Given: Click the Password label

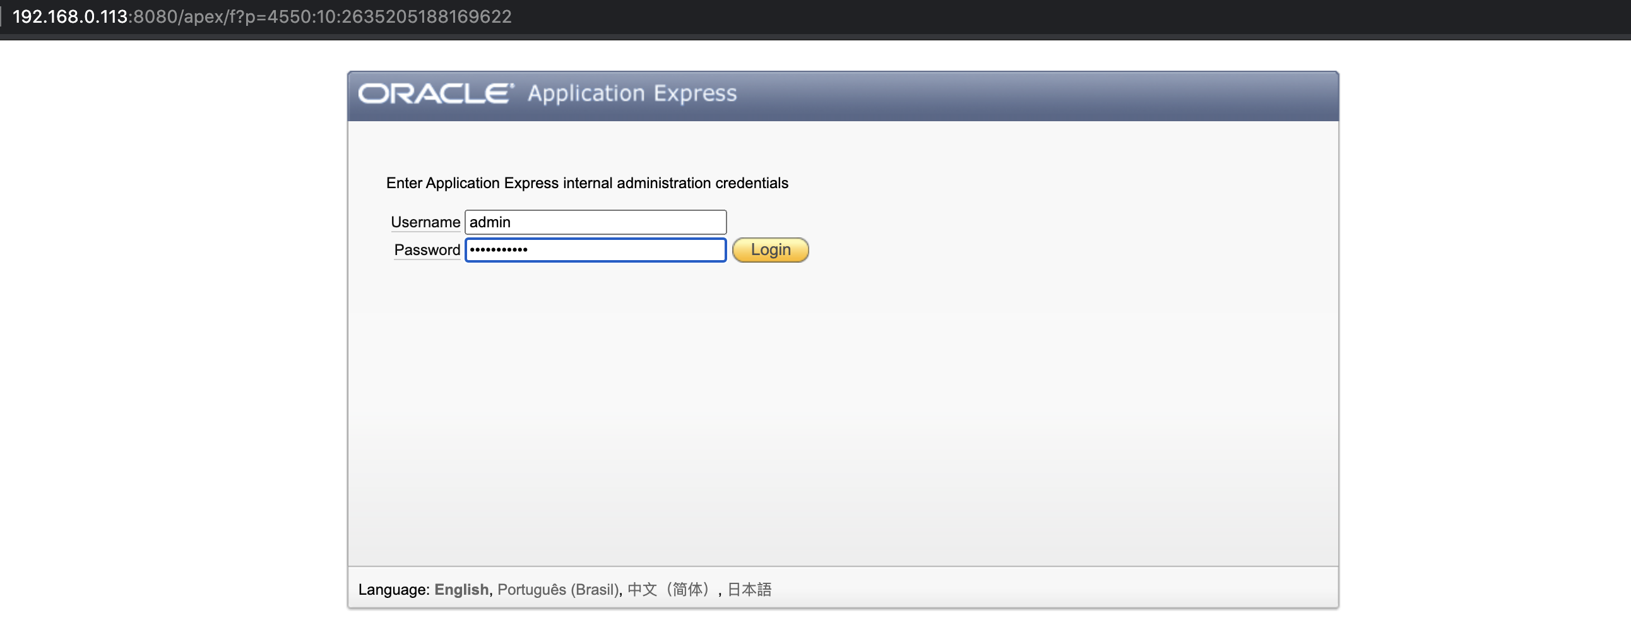Looking at the screenshot, I should click(x=427, y=250).
